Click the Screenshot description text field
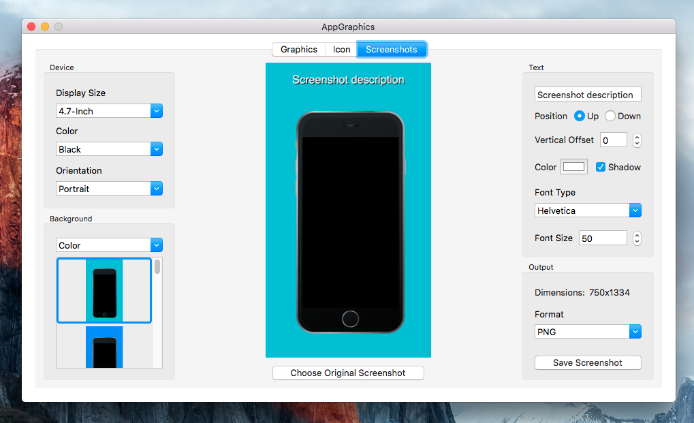Screen dimensions: 694x423 [x=588, y=95]
